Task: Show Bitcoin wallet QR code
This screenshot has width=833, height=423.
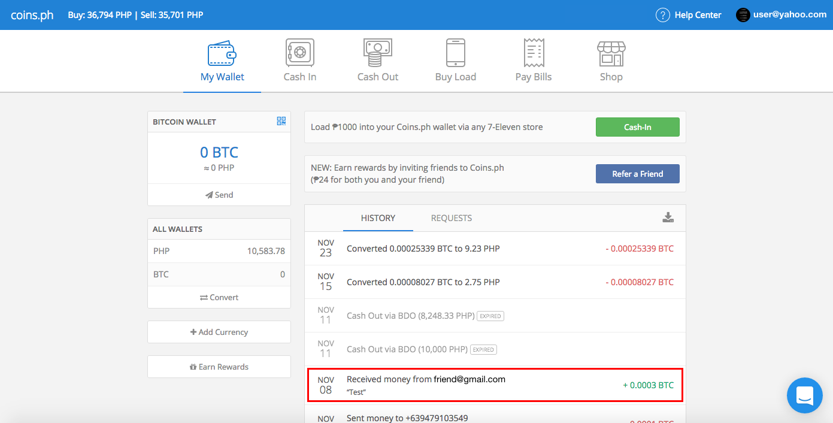Action: pyautogui.click(x=281, y=121)
